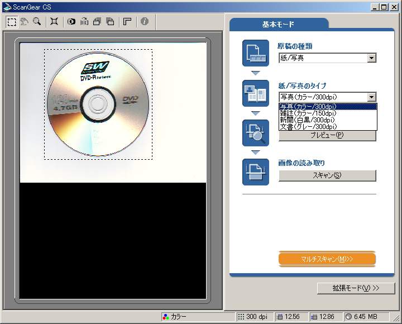
Task: Click the orange マルチスキャン(M) button
Action: tap(327, 259)
